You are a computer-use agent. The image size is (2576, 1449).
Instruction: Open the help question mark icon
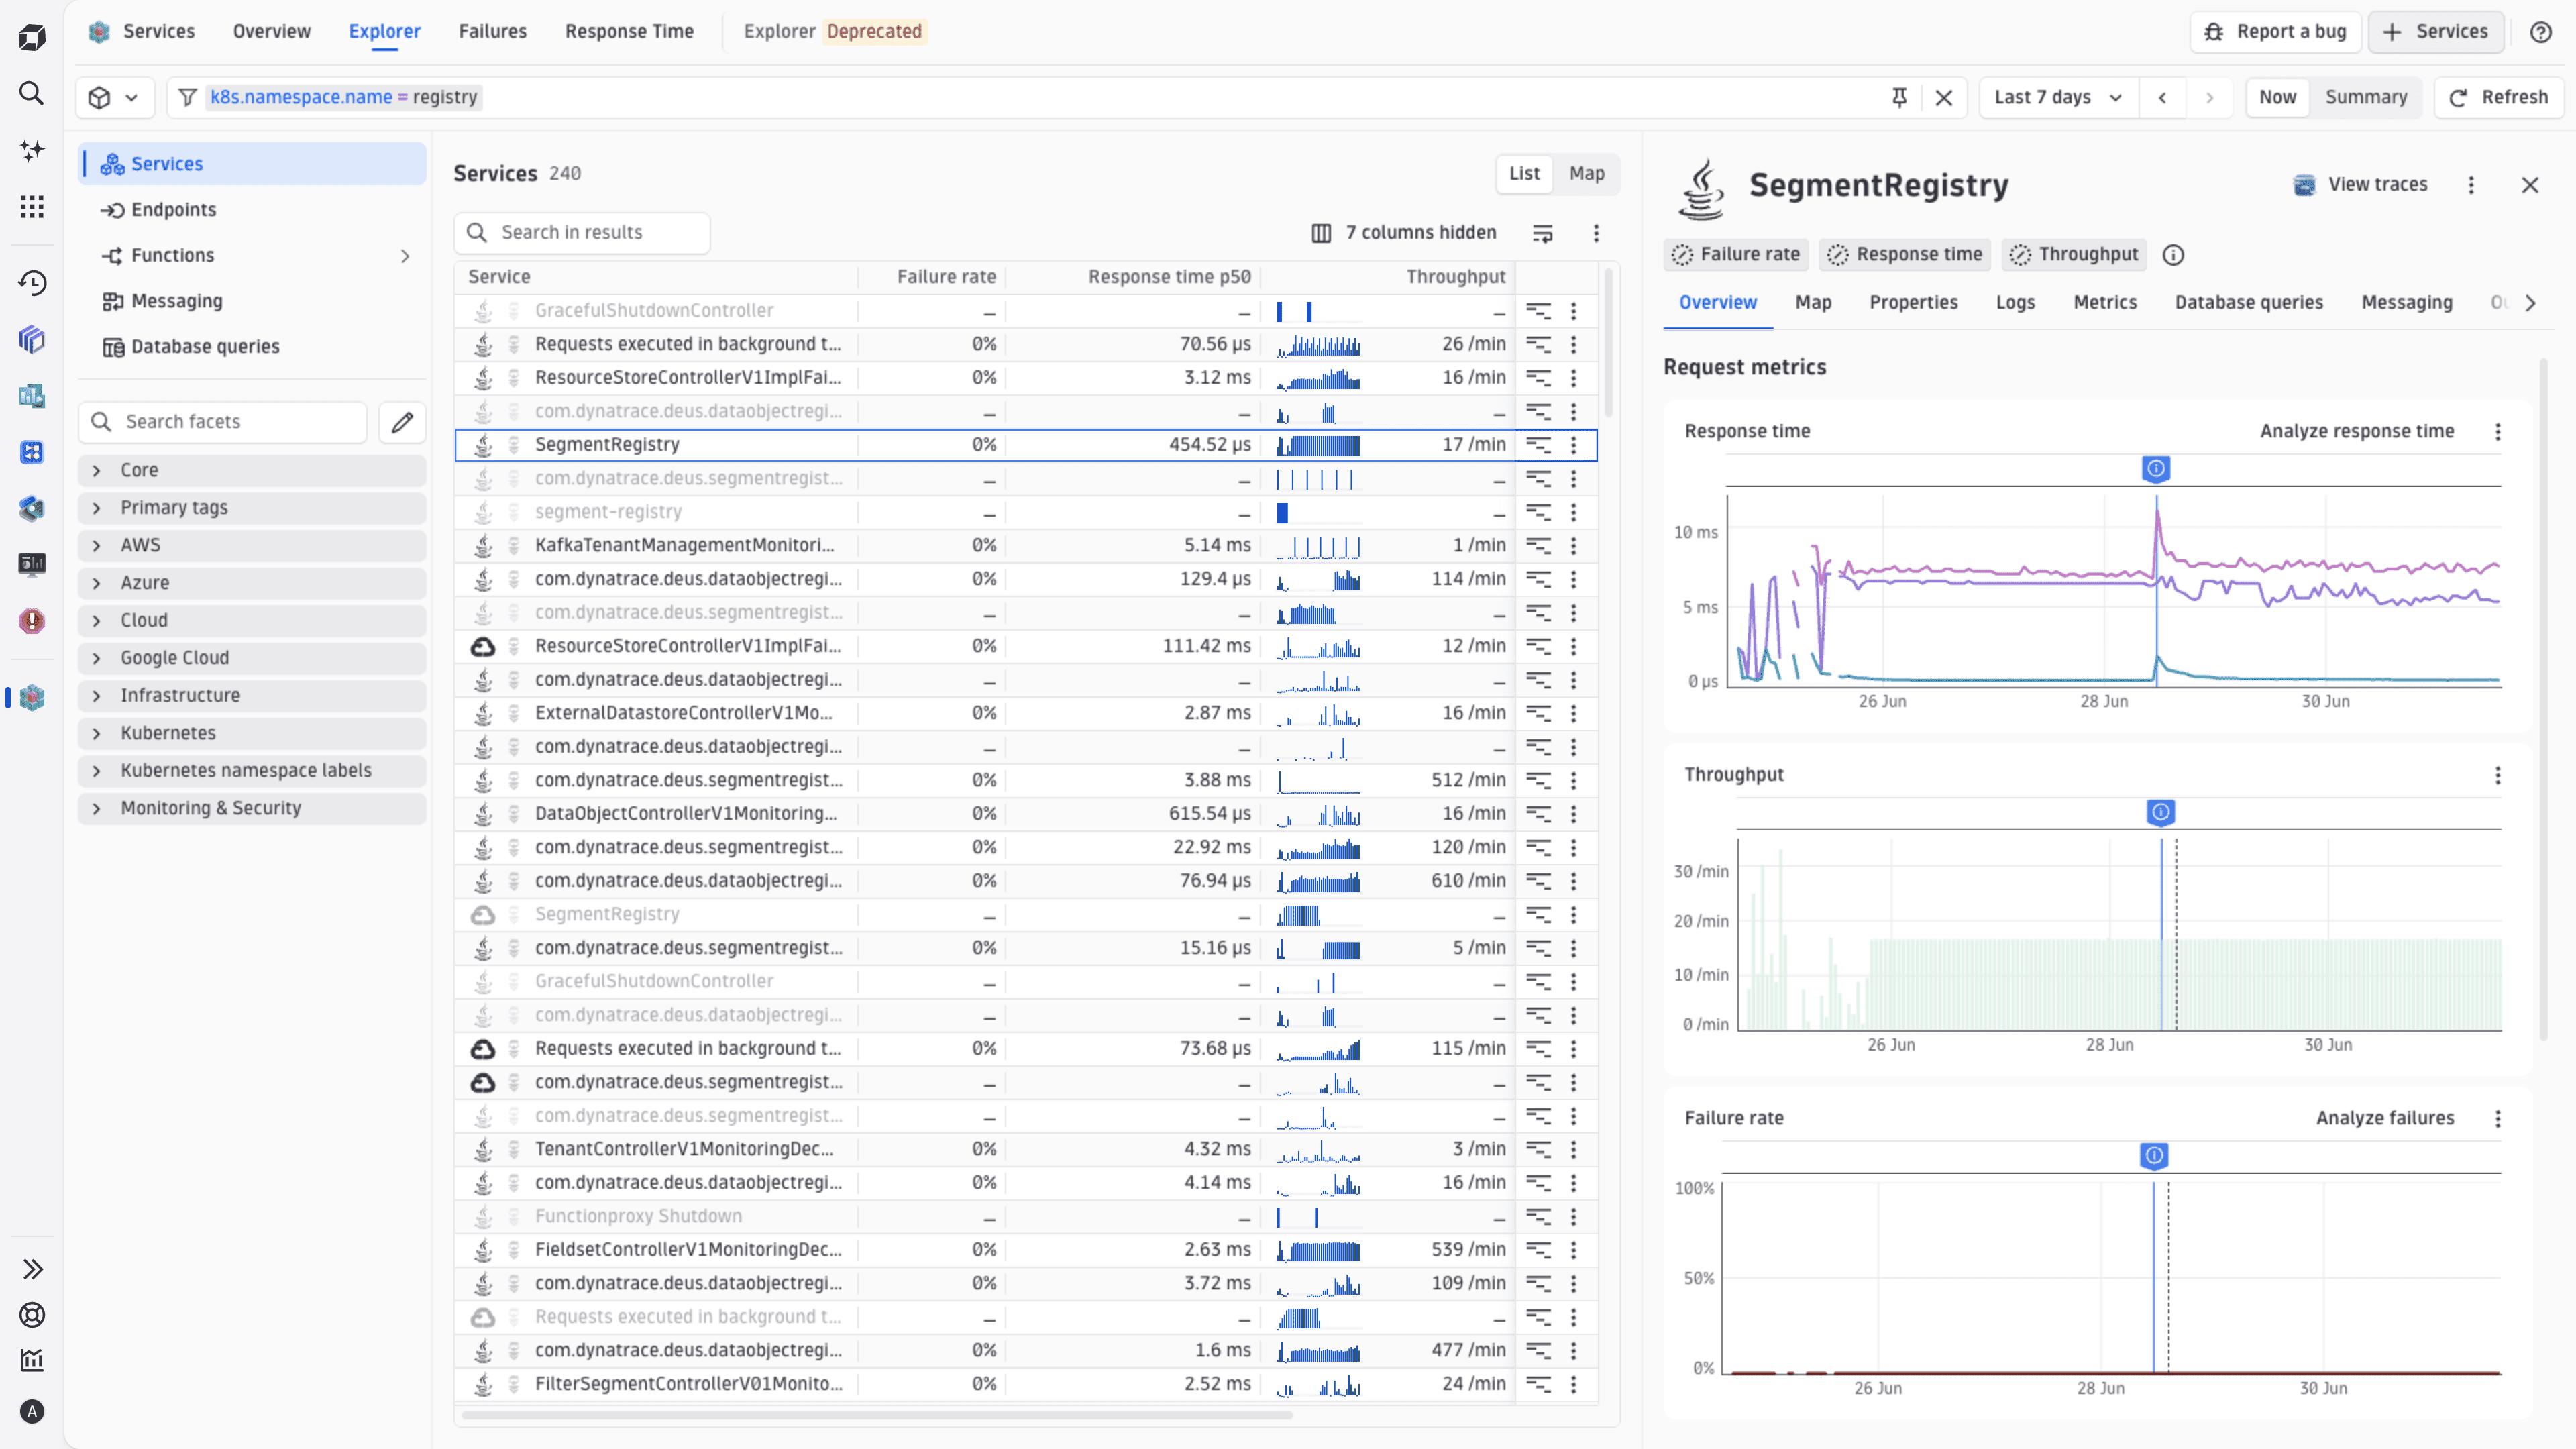[x=2541, y=32]
